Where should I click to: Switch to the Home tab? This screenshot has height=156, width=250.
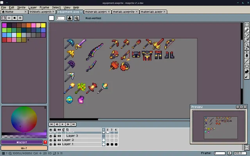click(x=14, y=12)
